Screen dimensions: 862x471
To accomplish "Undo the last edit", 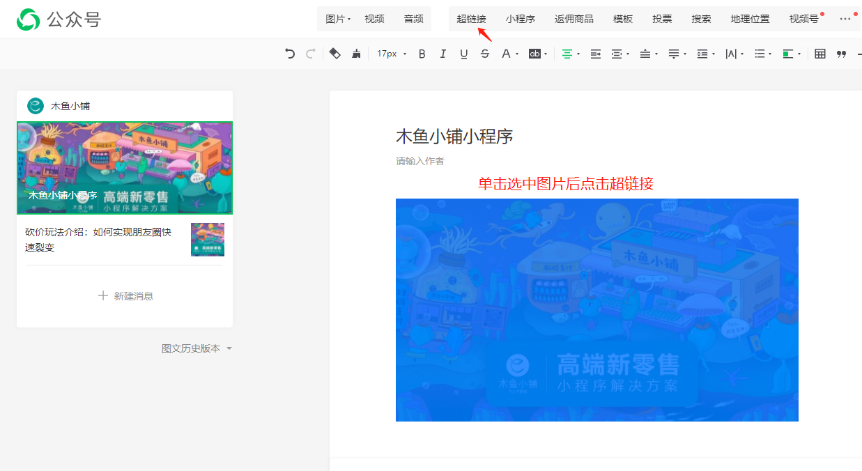I will pos(290,54).
